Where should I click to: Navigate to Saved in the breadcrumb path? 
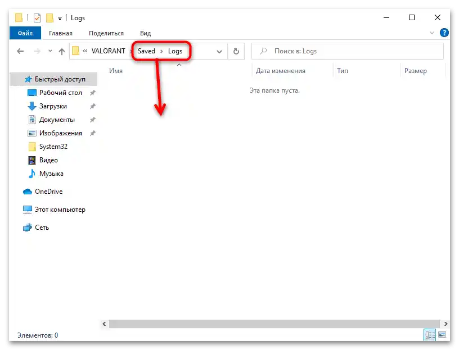tap(146, 51)
